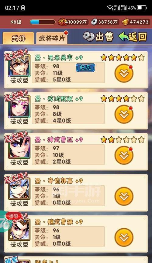The image size is (152, 263).
Task: Tap the 魏武曹操 hero portrait
Action: pyautogui.click(x=19, y=230)
